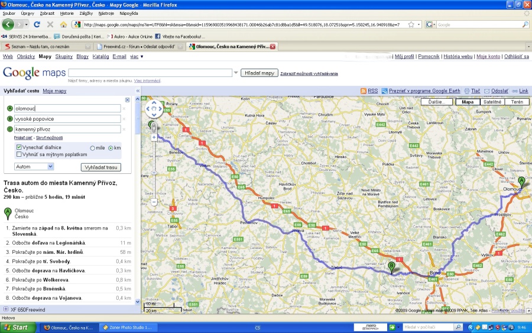
Task: Open Zoner Photo Studio in taskbar
Action: point(128,327)
